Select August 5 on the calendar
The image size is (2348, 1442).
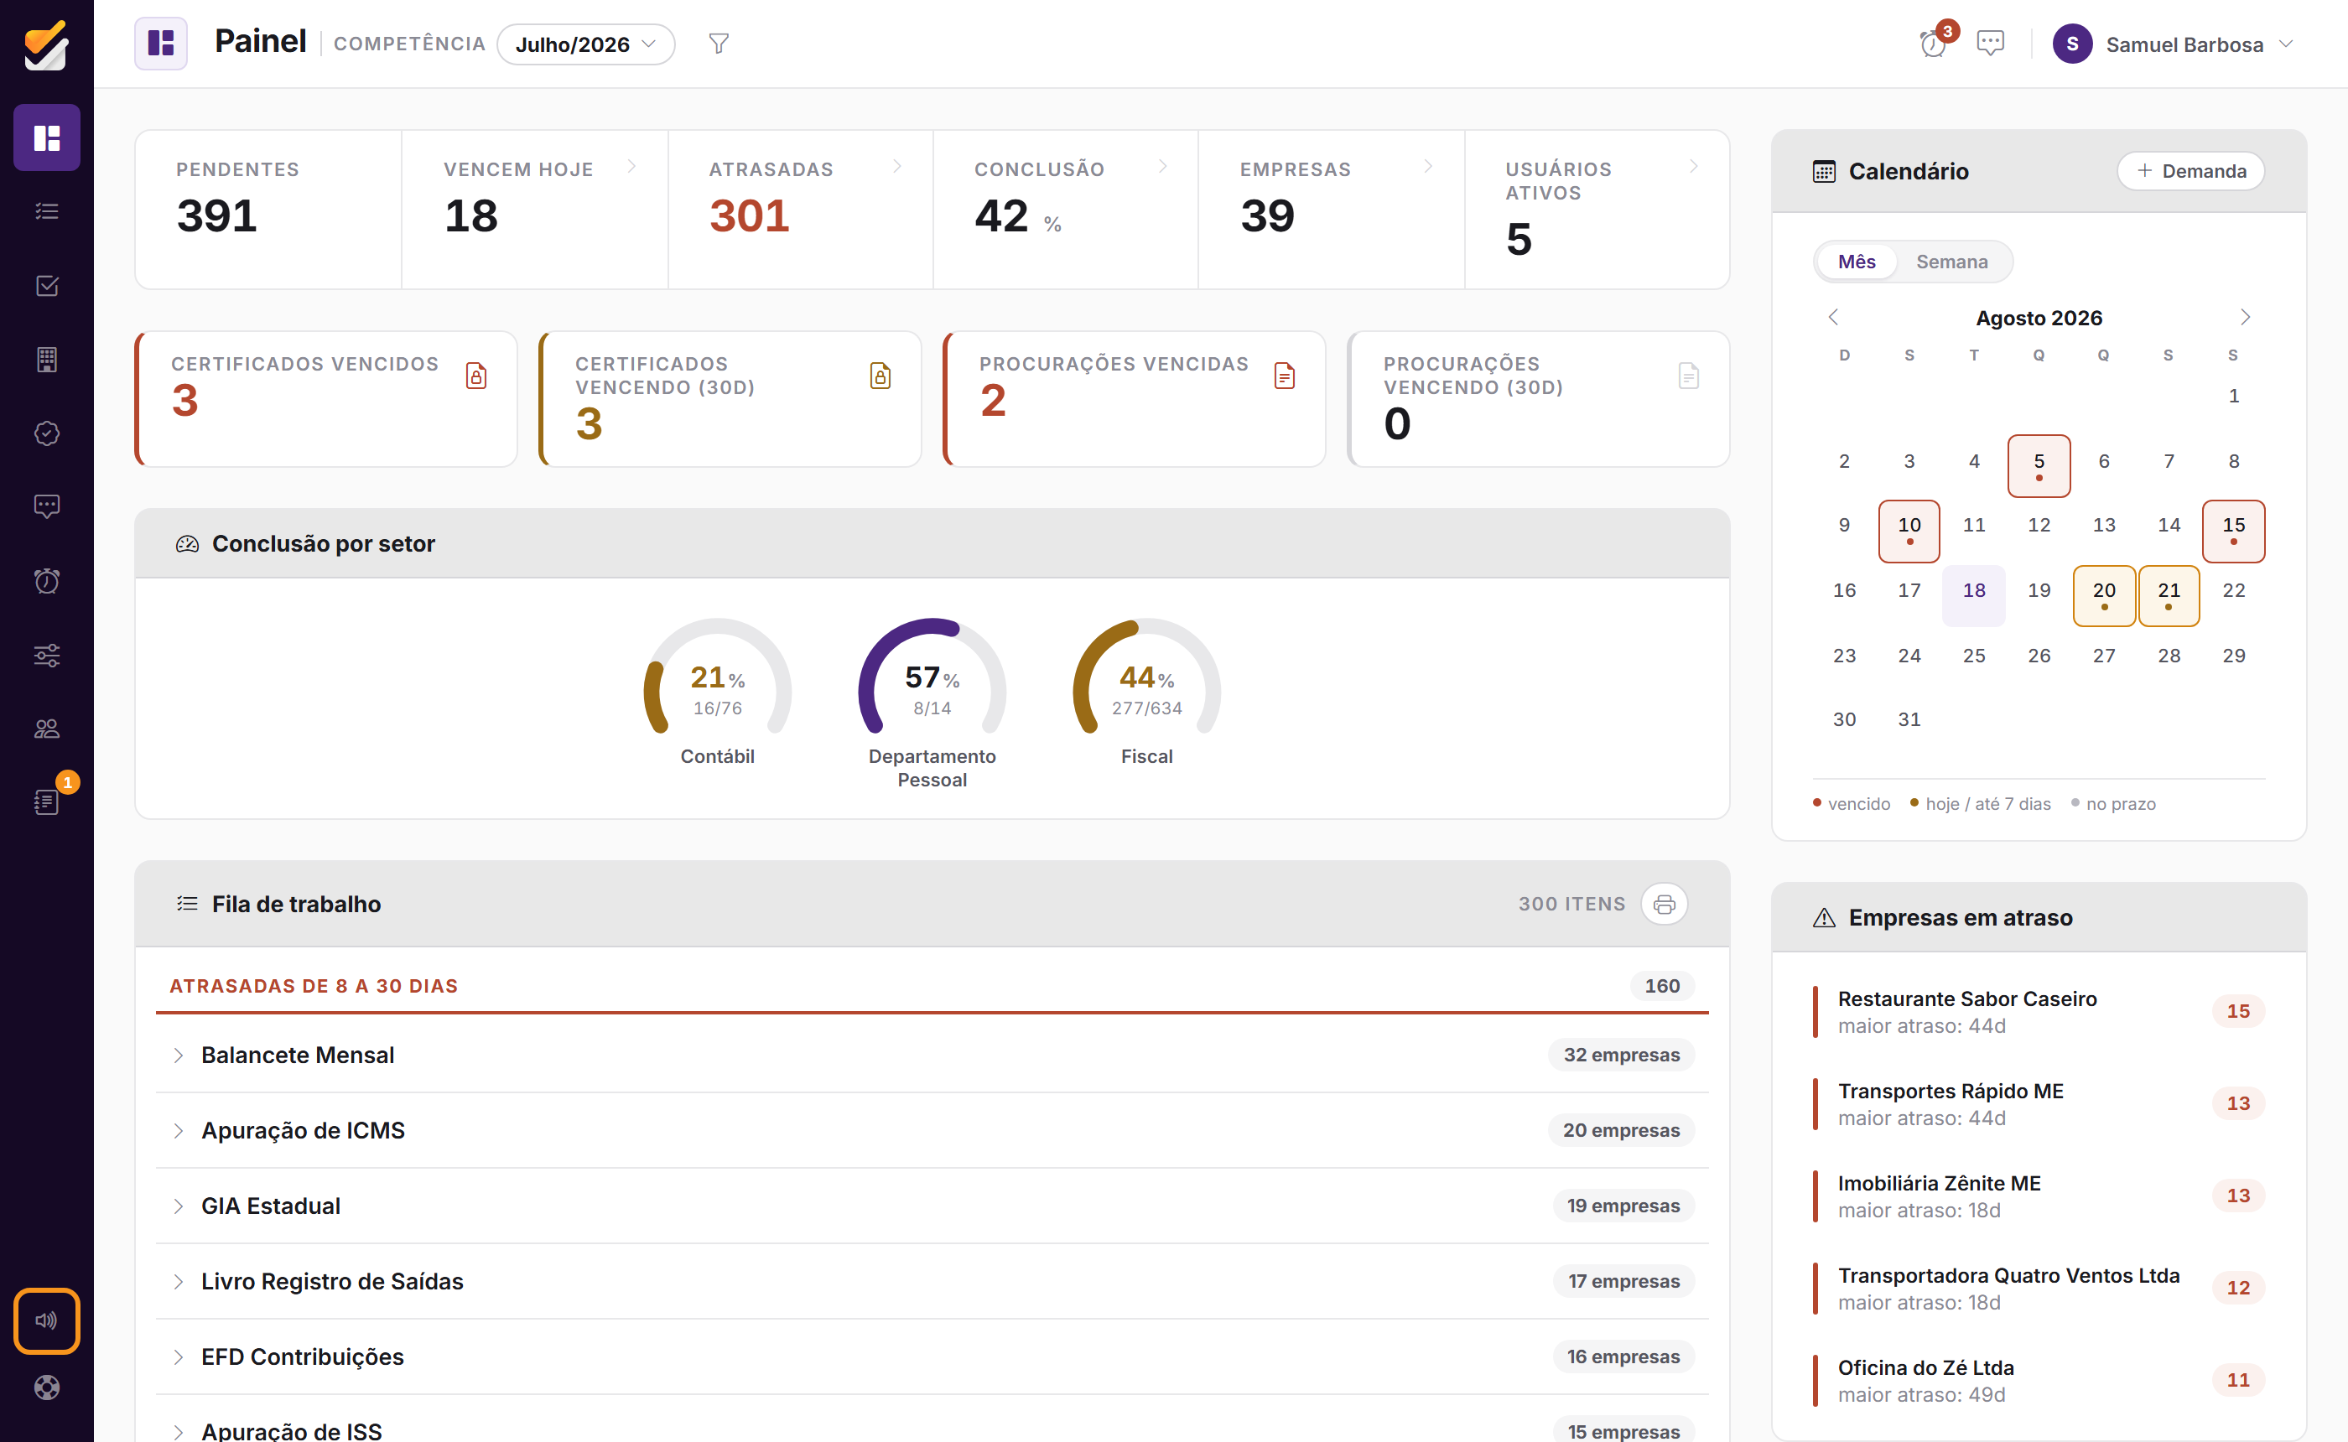pos(2038,465)
